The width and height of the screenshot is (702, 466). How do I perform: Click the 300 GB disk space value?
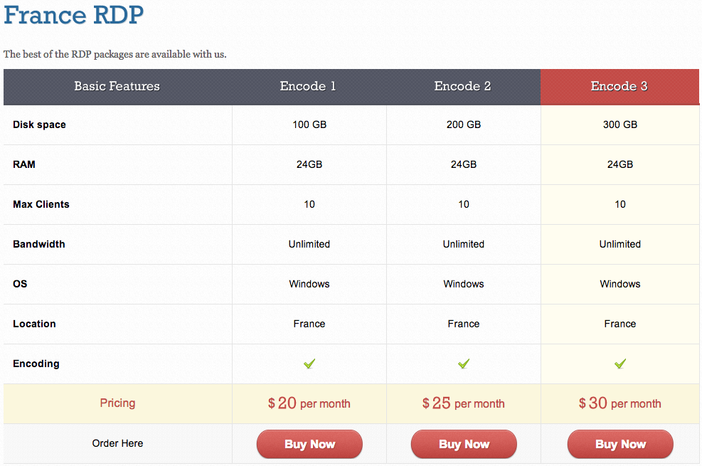[x=620, y=125]
